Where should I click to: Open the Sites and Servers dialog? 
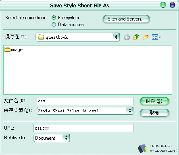(x=126, y=19)
